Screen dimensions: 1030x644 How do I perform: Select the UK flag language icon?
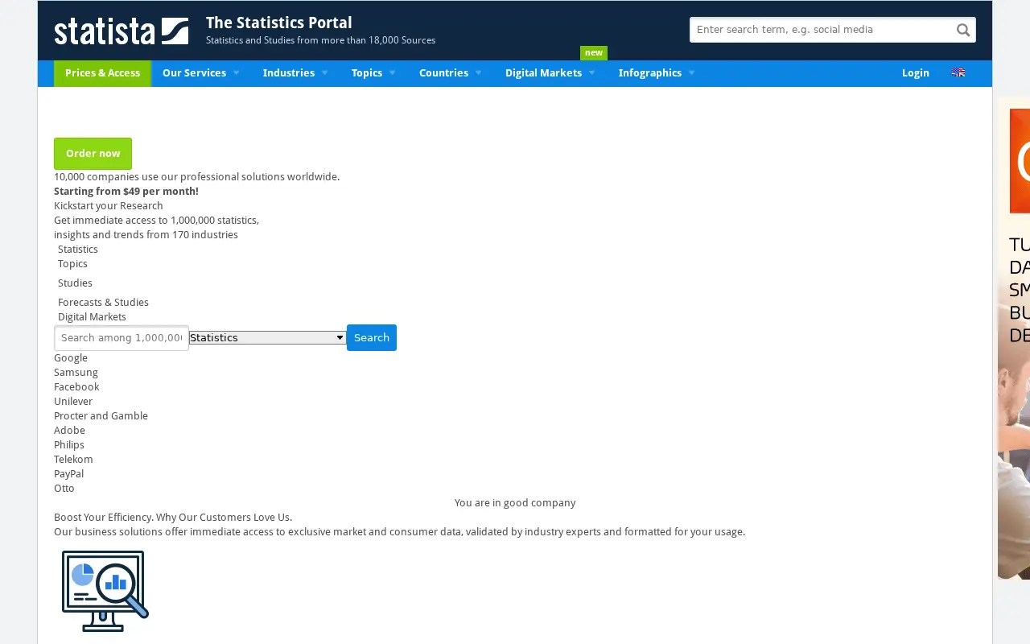coord(958,72)
